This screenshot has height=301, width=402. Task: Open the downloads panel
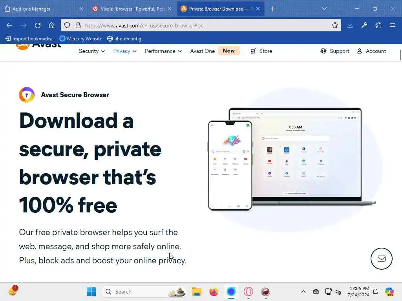(350, 25)
